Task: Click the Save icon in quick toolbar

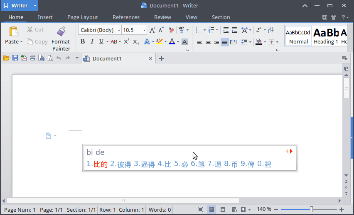Action: point(15,58)
